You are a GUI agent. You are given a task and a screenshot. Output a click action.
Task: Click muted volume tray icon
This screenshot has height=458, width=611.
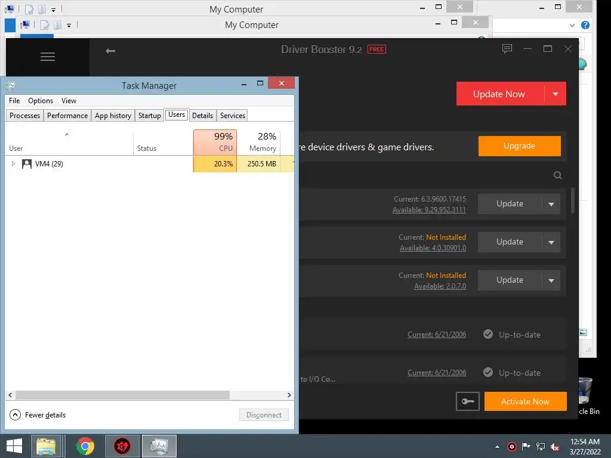coord(555,447)
